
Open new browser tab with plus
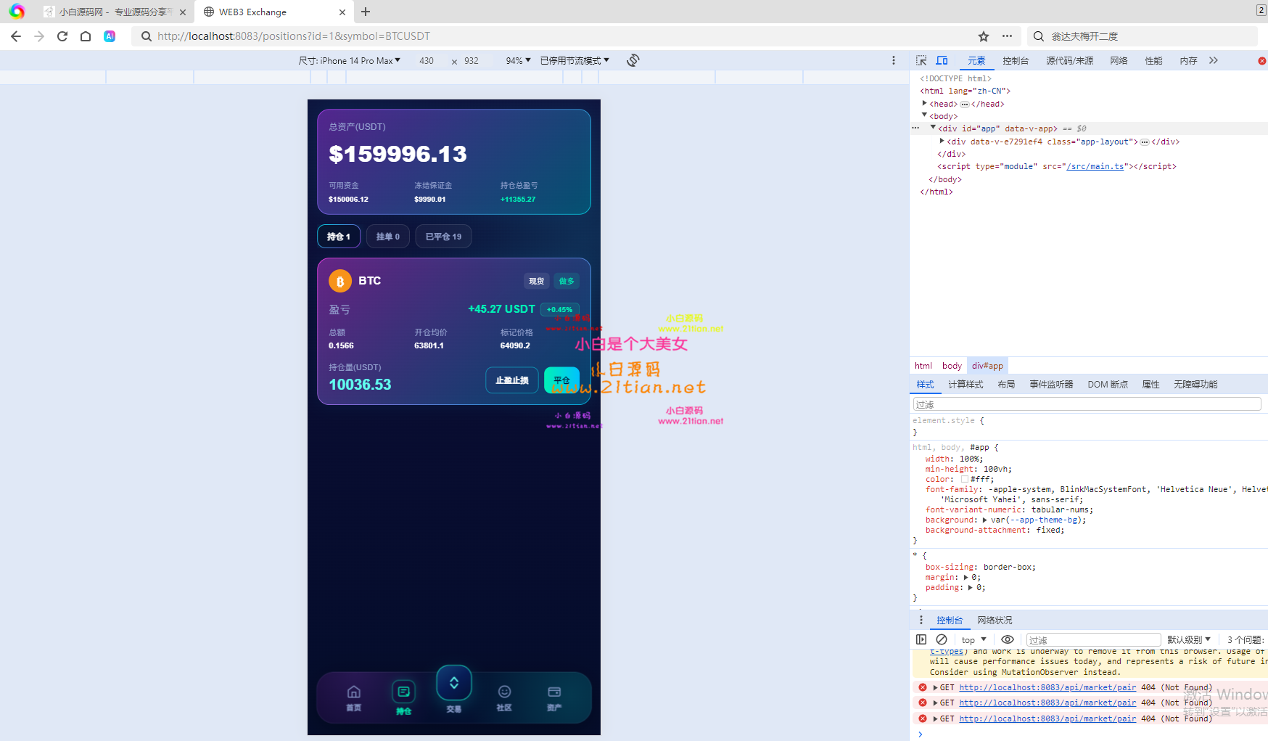[x=366, y=12]
